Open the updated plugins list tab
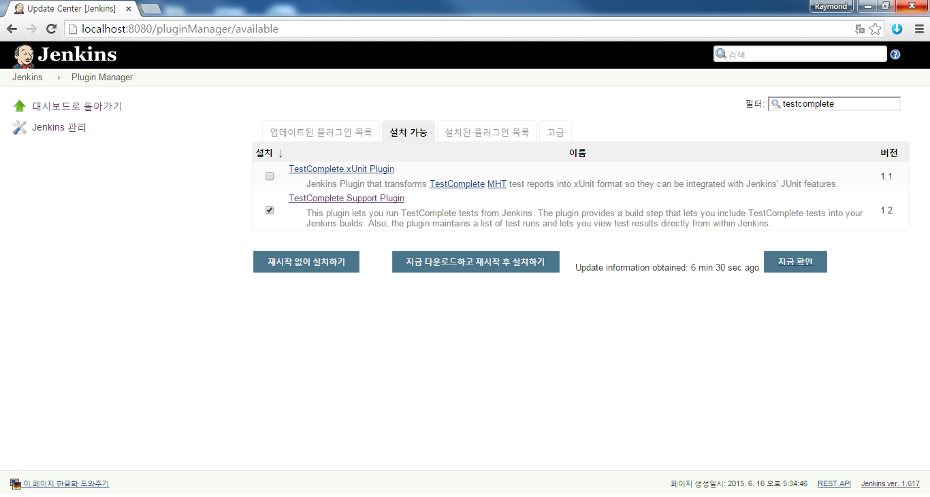 321,132
